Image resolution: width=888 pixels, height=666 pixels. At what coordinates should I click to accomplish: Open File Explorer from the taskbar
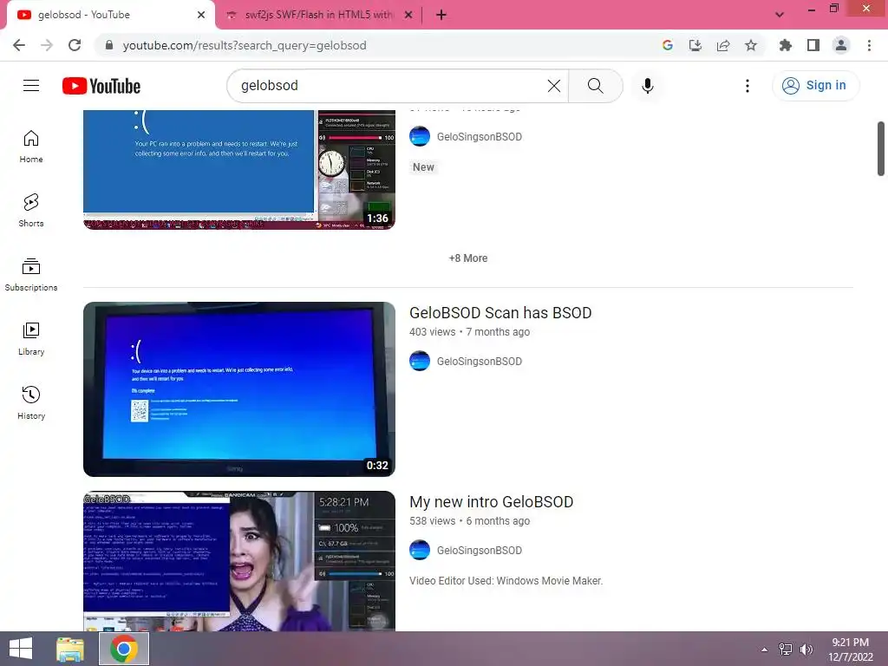point(70,649)
